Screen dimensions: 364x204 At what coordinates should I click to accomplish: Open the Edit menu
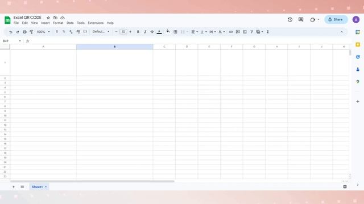click(x=25, y=23)
